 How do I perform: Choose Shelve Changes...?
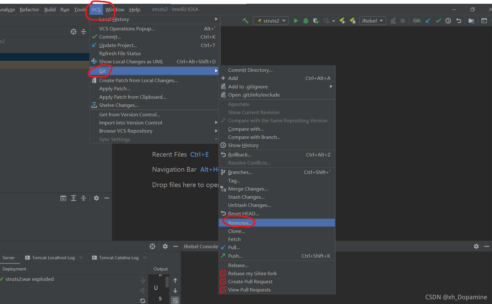pyautogui.click(x=154, y=105)
